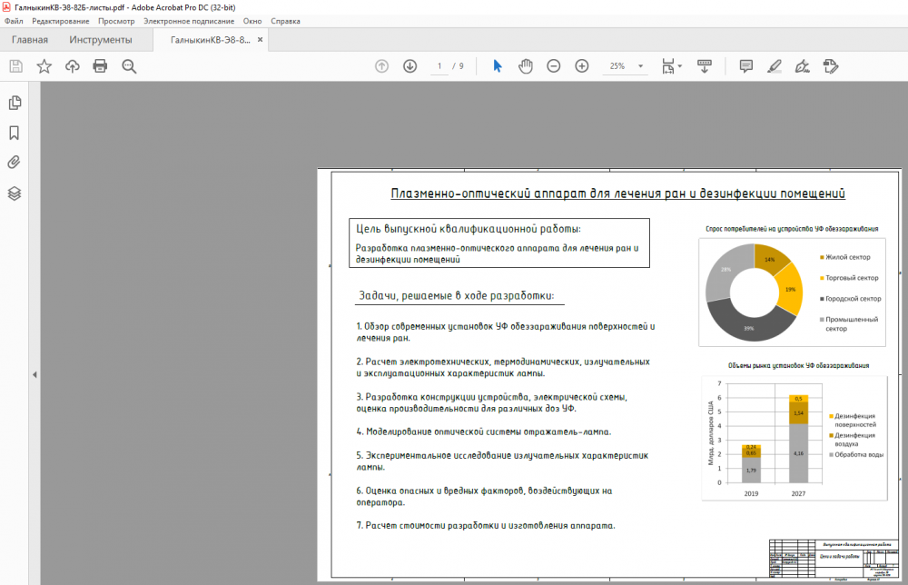The width and height of the screenshot is (908, 585).
Task: Select the highlighter pen tool
Action: pyautogui.click(x=774, y=66)
